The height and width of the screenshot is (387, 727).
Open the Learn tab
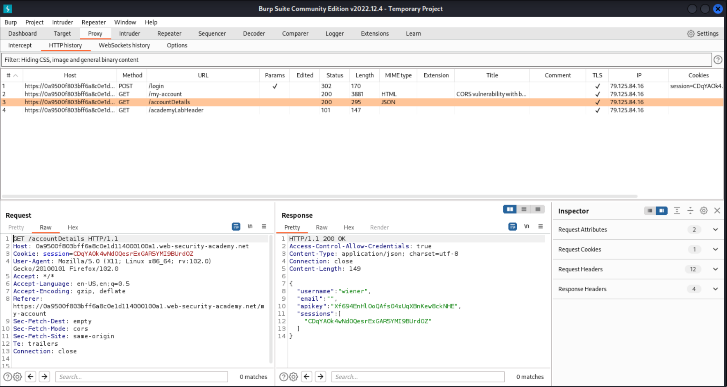(x=413, y=34)
